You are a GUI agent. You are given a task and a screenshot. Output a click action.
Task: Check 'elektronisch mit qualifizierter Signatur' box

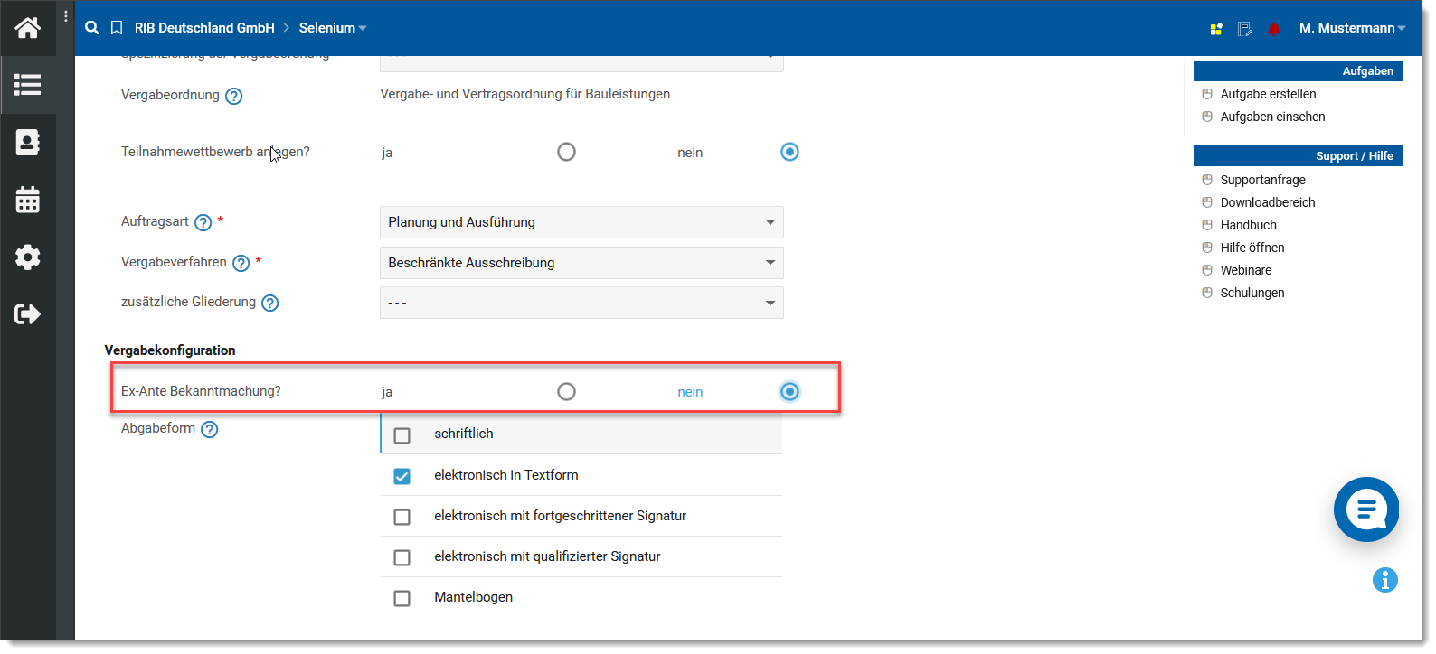coord(402,557)
